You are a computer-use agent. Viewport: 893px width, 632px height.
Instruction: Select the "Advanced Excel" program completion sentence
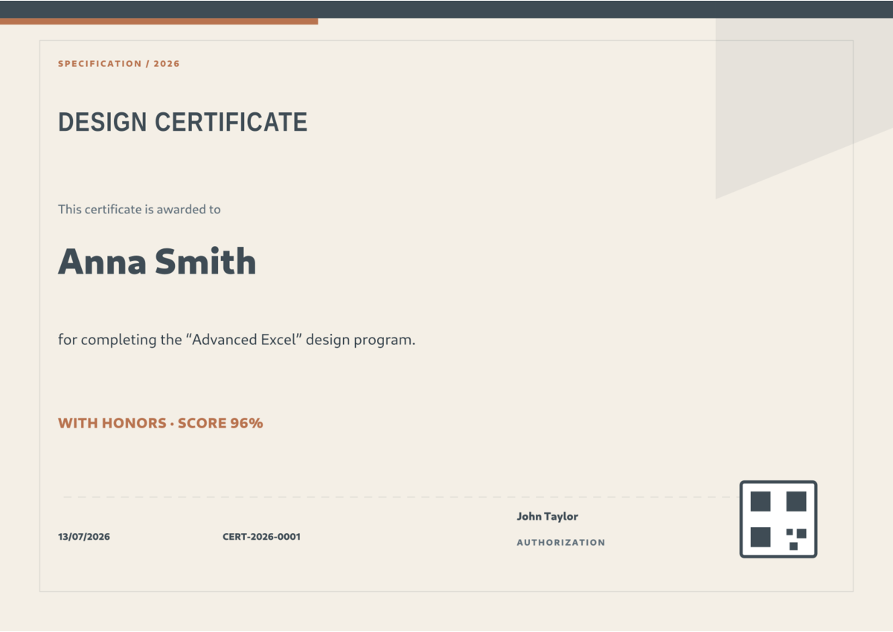(x=237, y=340)
